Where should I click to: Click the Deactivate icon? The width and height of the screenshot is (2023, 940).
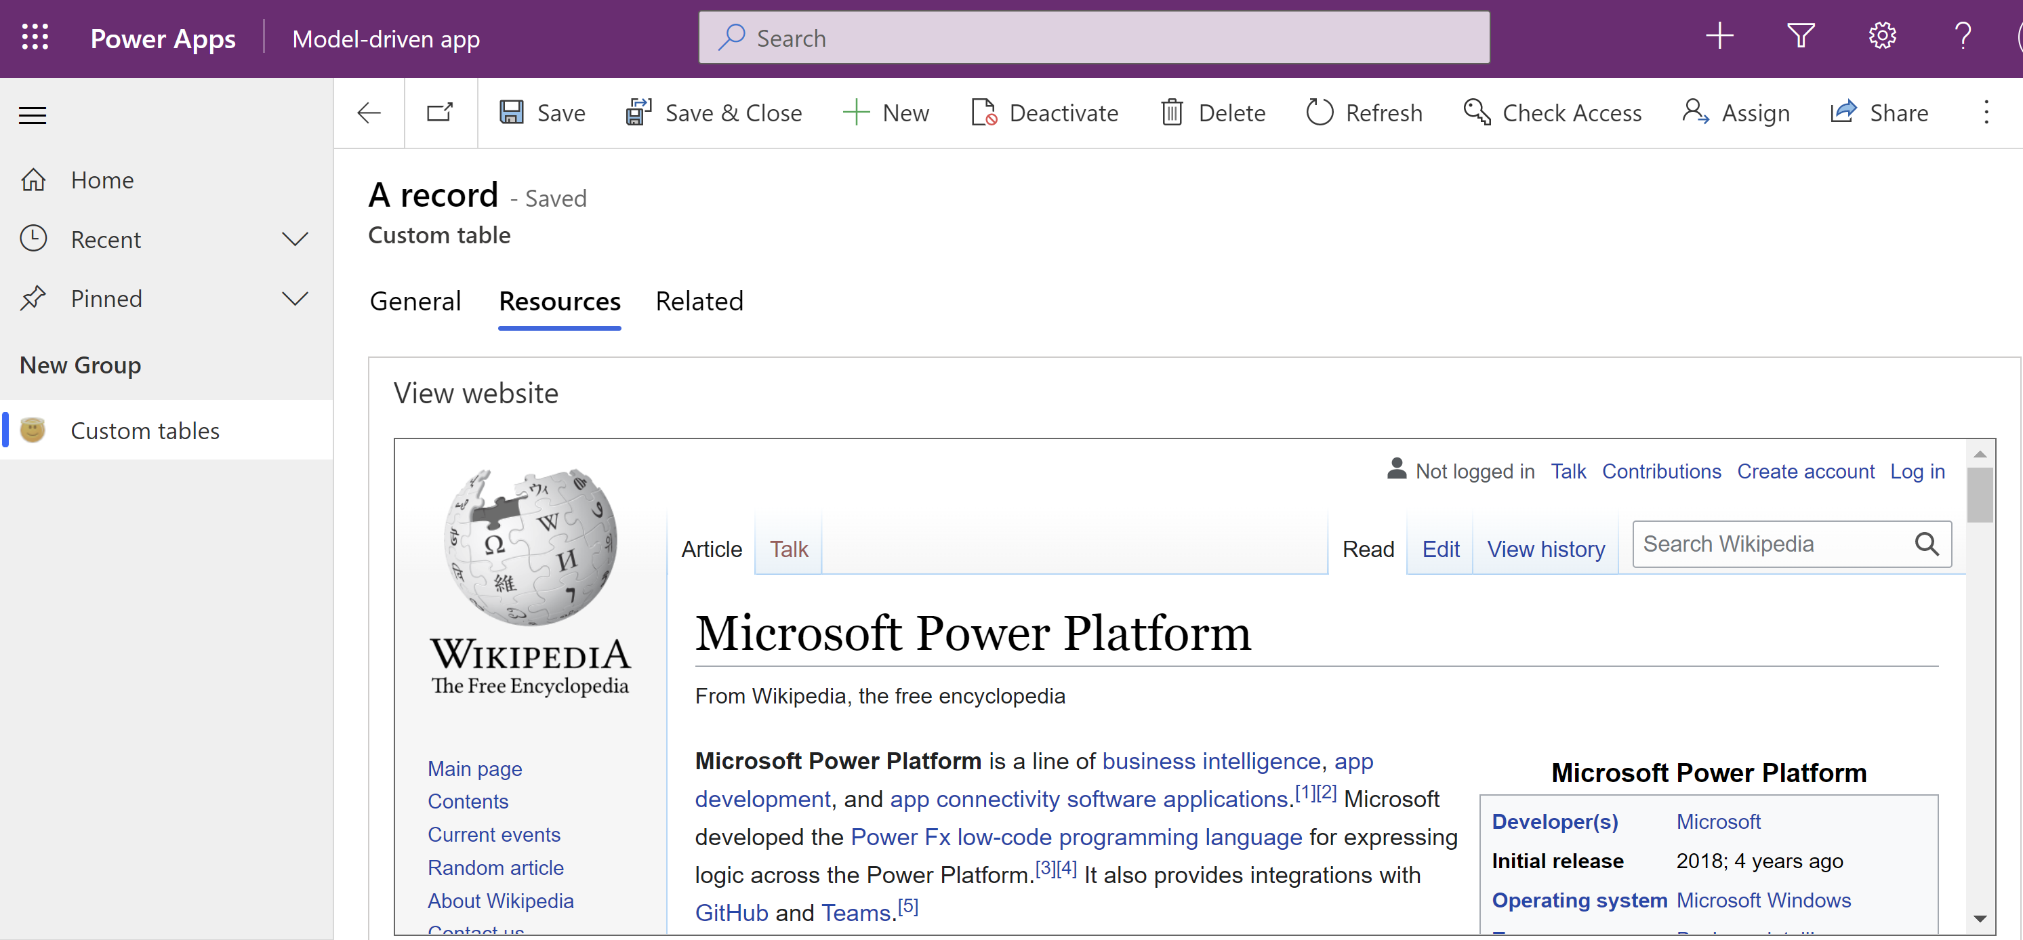pyautogui.click(x=983, y=113)
